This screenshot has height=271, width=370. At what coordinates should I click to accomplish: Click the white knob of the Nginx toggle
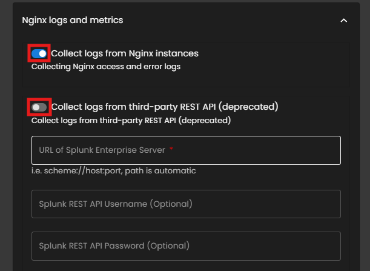click(x=42, y=54)
